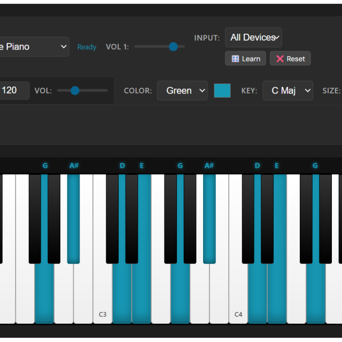Click the COLOR: label
The height and width of the screenshot is (342, 342).
click(138, 91)
